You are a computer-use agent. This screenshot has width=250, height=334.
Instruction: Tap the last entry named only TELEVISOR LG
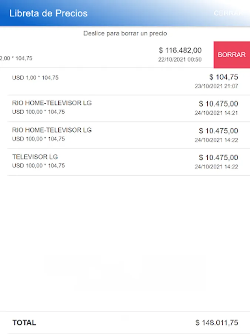pos(35,157)
